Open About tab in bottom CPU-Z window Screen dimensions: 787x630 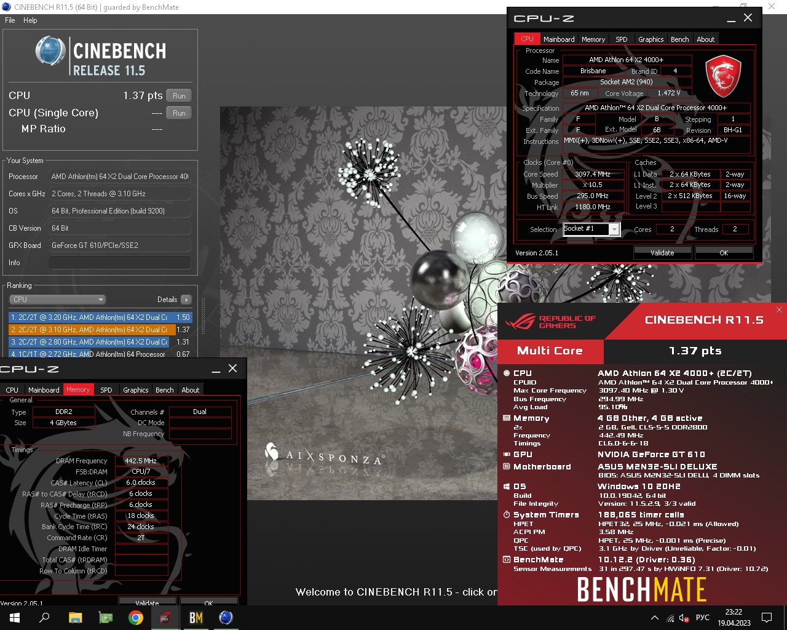tap(190, 390)
